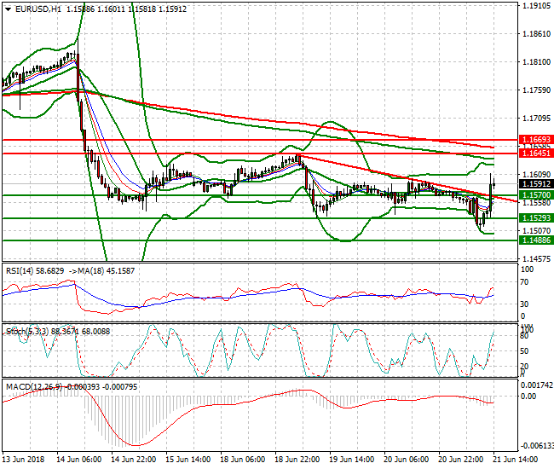
Task: Select the red 1.16693 price level tag
Action: pyautogui.click(x=536, y=138)
